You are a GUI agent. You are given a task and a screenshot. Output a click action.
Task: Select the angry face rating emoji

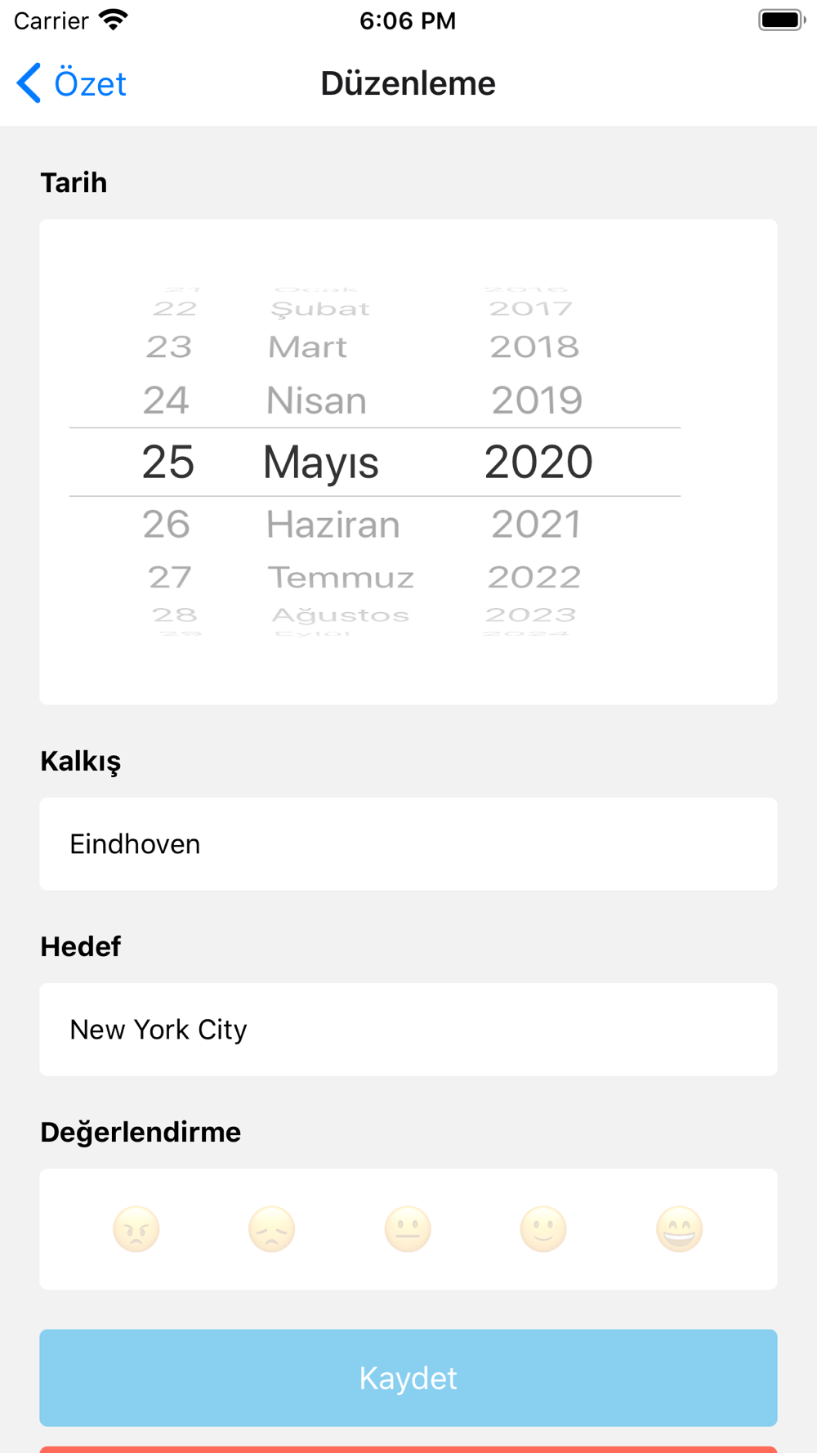tap(136, 1228)
